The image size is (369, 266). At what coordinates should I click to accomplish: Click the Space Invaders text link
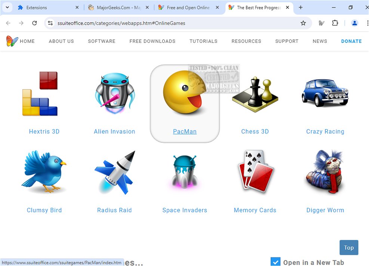pyautogui.click(x=185, y=210)
